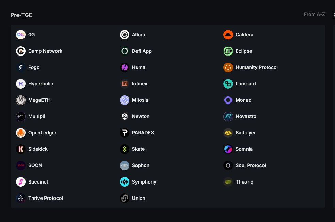Viewport: 335px width, 222px height.
Task: Select the MegaETH text label
Action: [39, 100]
